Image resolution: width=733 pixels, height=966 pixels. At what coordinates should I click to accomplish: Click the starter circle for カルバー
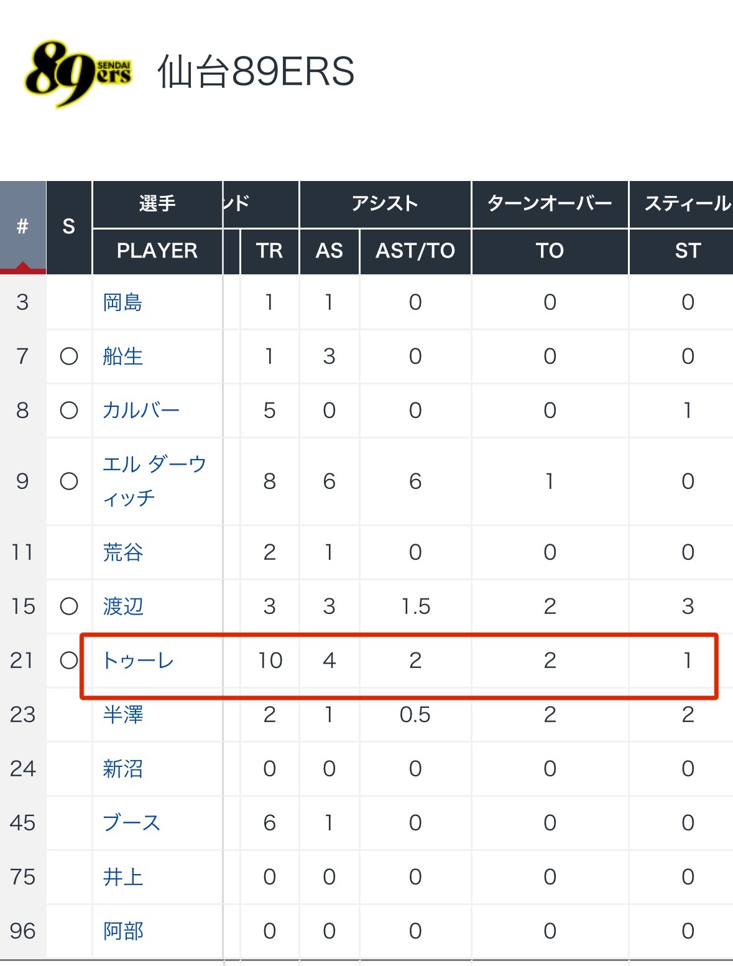click(69, 411)
